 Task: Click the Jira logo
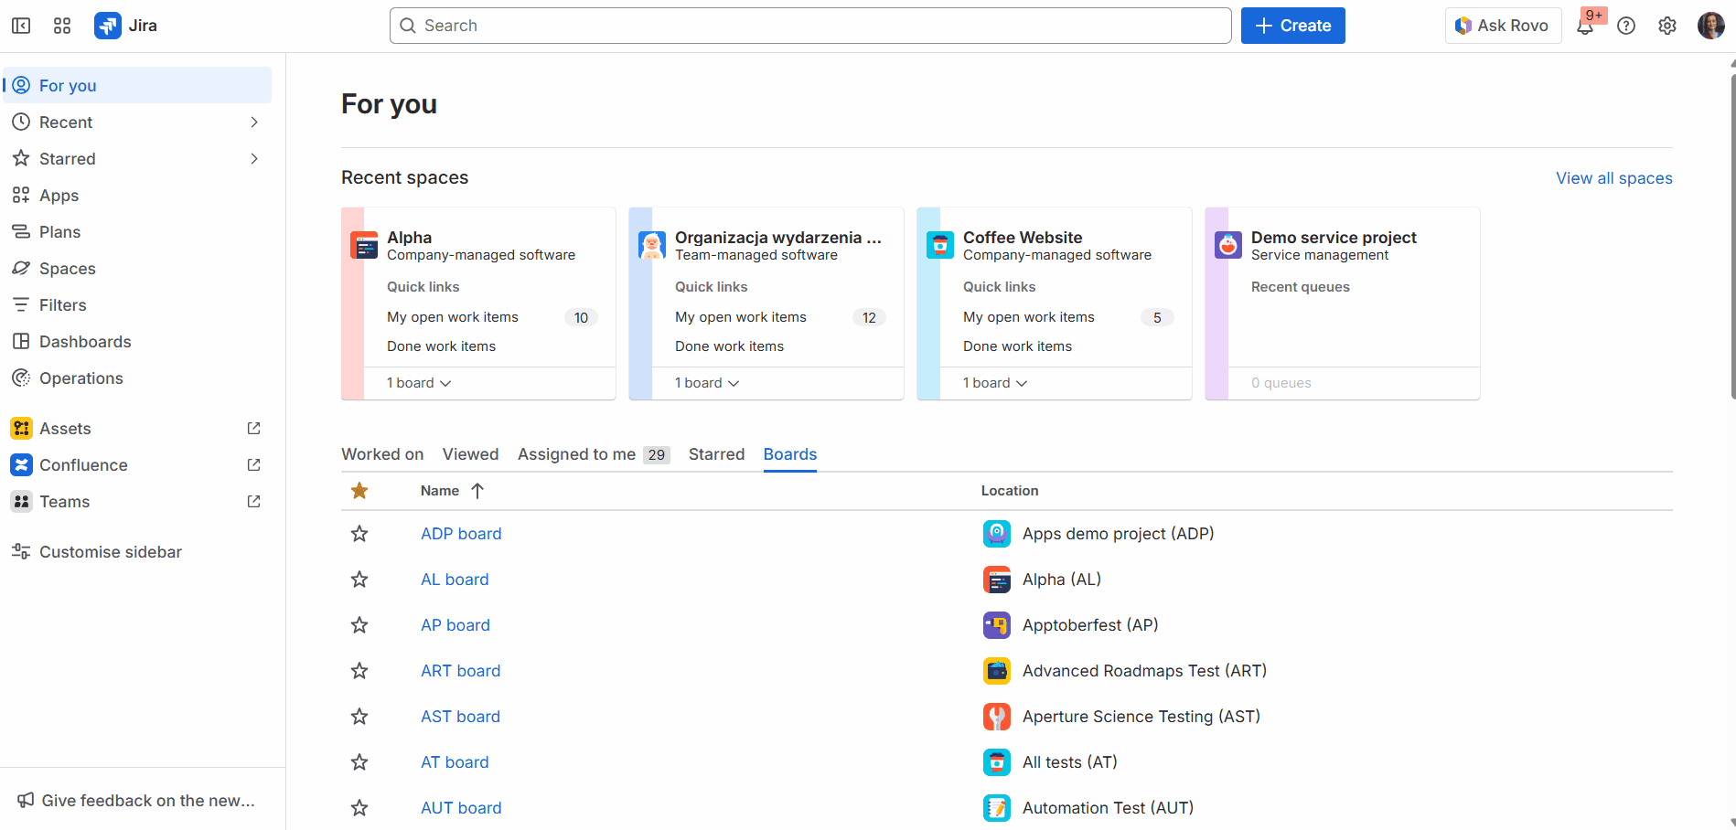[x=126, y=26]
